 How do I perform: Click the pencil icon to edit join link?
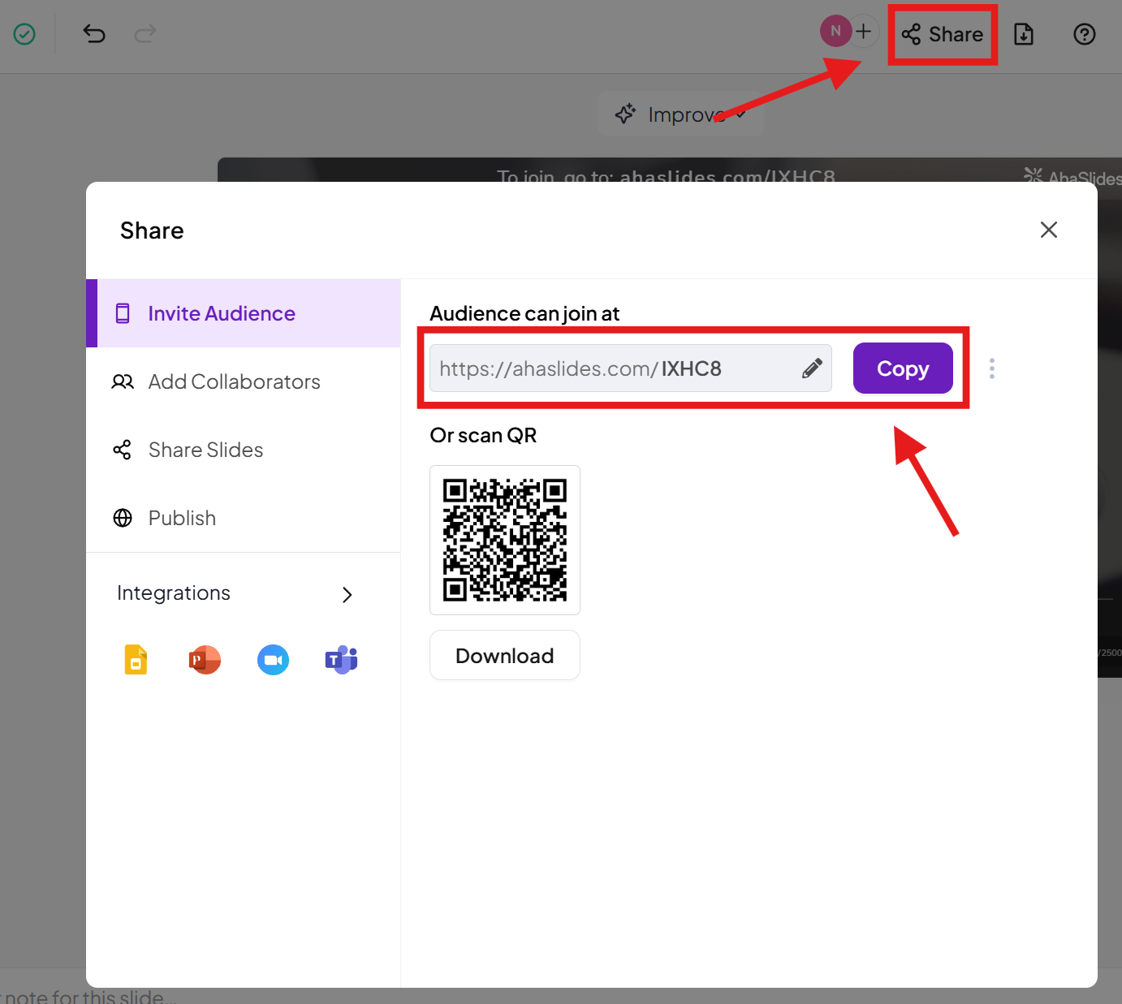(811, 368)
